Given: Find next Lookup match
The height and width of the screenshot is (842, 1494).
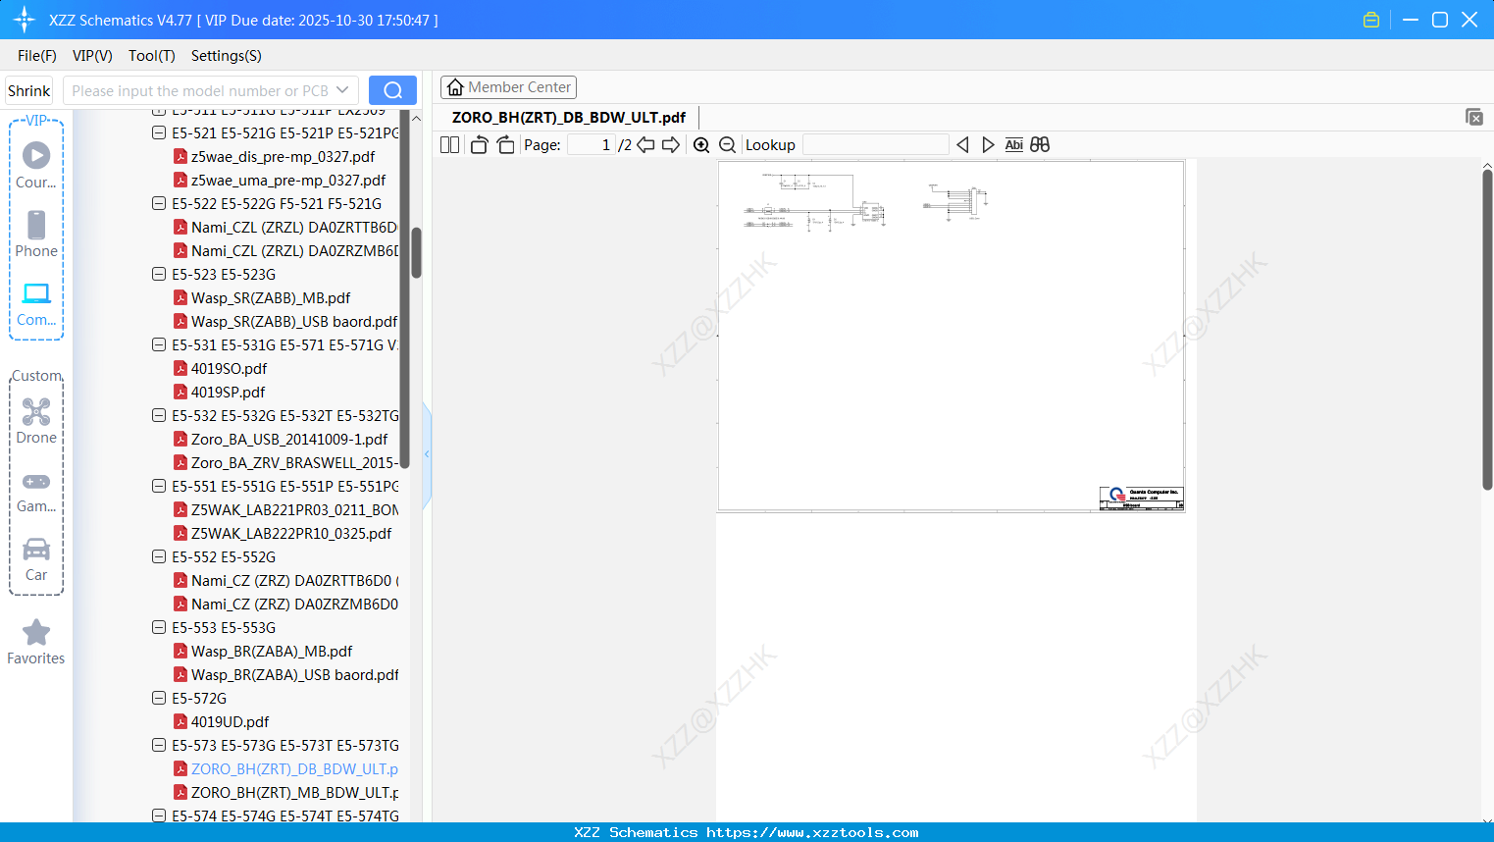Looking at the screenshot, I should coord(988,145).
